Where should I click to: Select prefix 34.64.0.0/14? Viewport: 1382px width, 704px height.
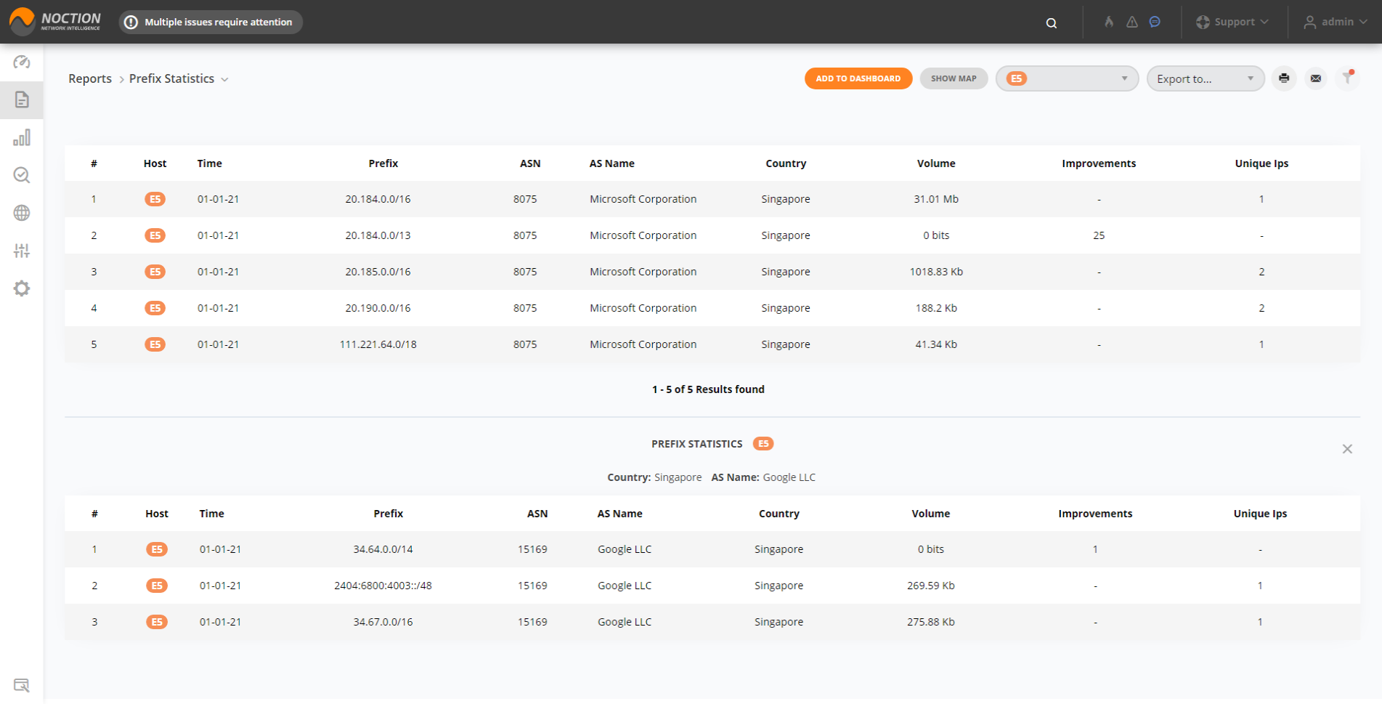click(383, 549)
